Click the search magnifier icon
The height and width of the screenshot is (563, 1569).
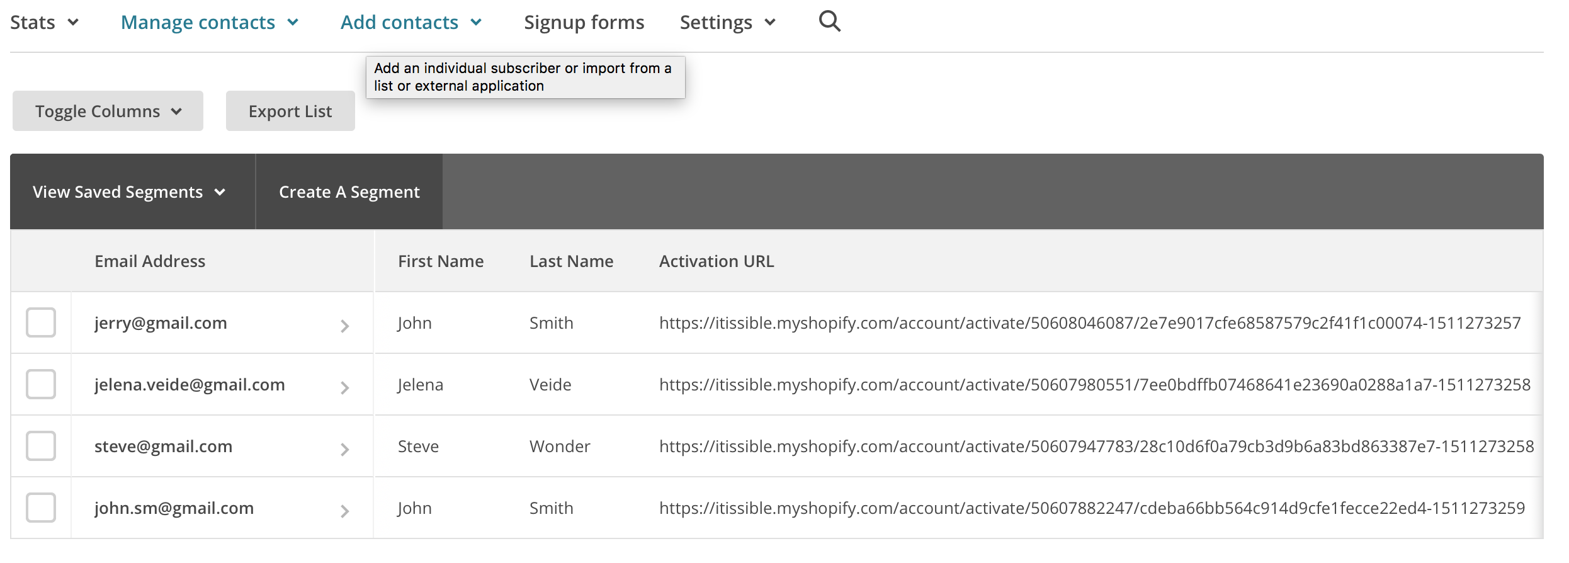pyautogui.click(x=829, y=22)
